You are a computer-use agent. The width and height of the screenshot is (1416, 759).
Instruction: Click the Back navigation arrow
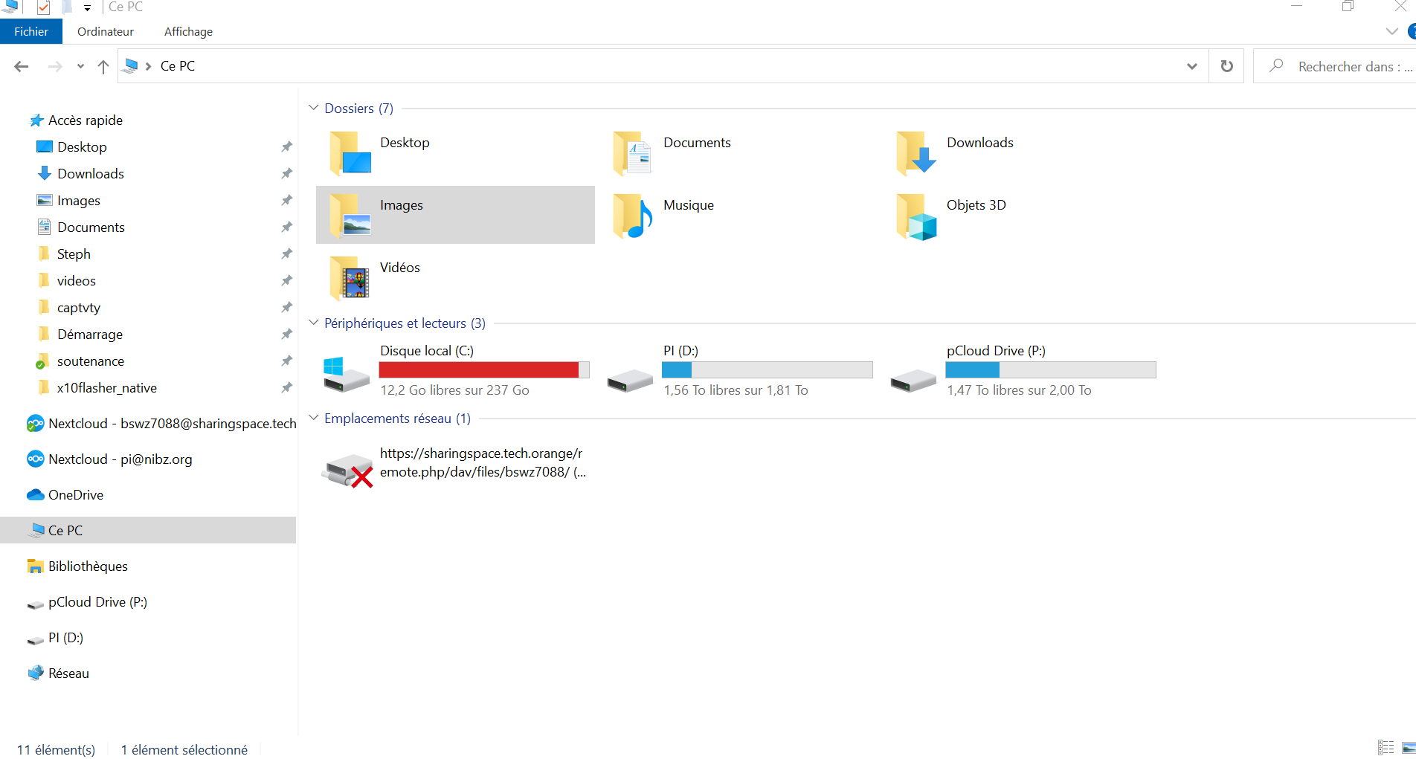pyautogui.click(x=22, y=66)
